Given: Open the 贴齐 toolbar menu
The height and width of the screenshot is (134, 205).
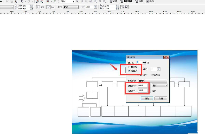Looking at the screenshot, I should [x=150, y=1].
